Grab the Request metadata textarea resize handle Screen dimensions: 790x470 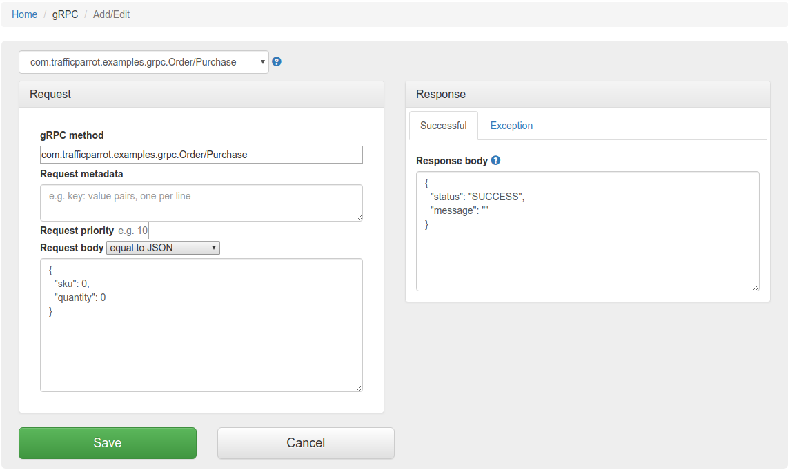click(359, 217)
